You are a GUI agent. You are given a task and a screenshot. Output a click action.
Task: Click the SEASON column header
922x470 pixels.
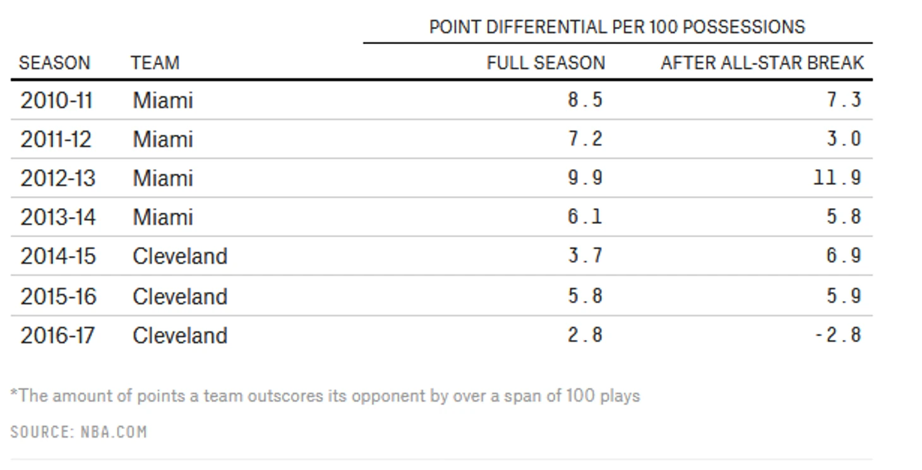click(x=54, y=63)
